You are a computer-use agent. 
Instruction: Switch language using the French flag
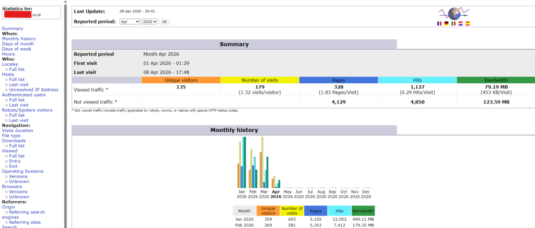439,24
